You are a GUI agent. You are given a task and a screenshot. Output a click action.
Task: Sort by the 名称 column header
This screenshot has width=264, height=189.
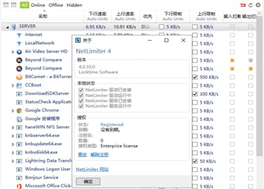(43, 16)
